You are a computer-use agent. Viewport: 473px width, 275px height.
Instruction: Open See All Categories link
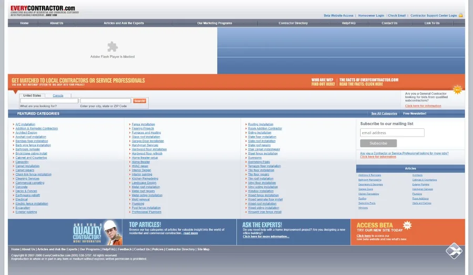[x=384, y=114]
